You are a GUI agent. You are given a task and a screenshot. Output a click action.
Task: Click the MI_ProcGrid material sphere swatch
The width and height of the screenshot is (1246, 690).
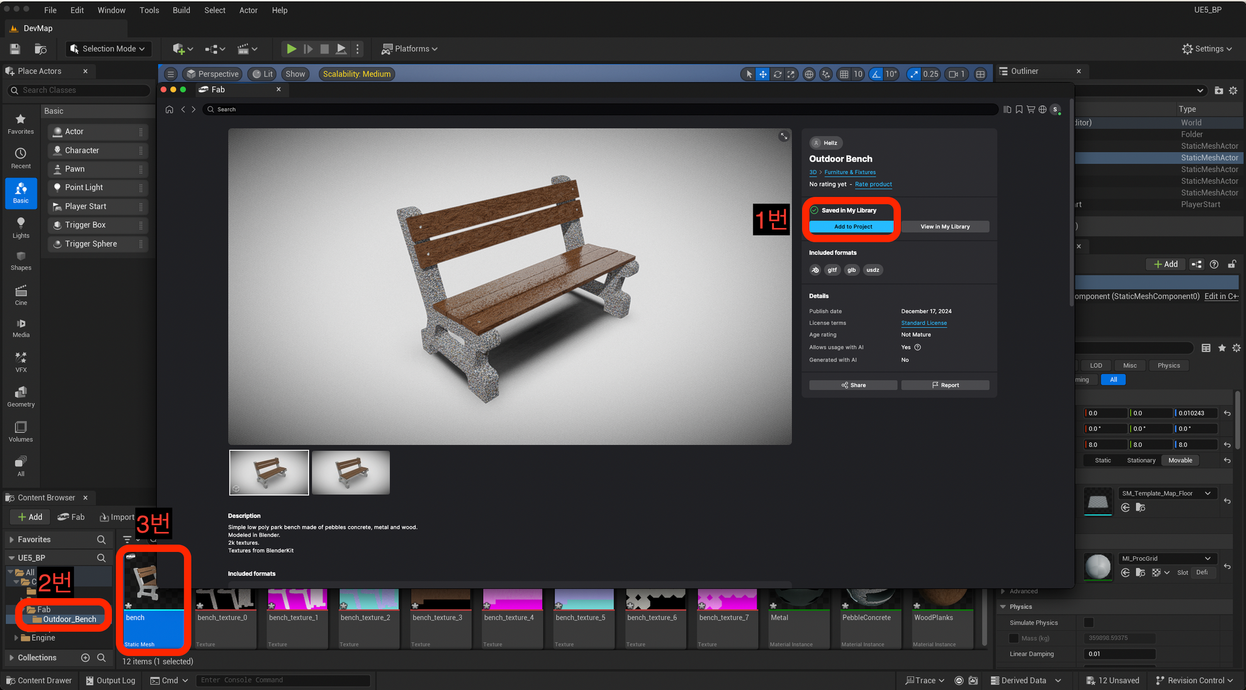pyautogui.click(x=1098, y=567)
